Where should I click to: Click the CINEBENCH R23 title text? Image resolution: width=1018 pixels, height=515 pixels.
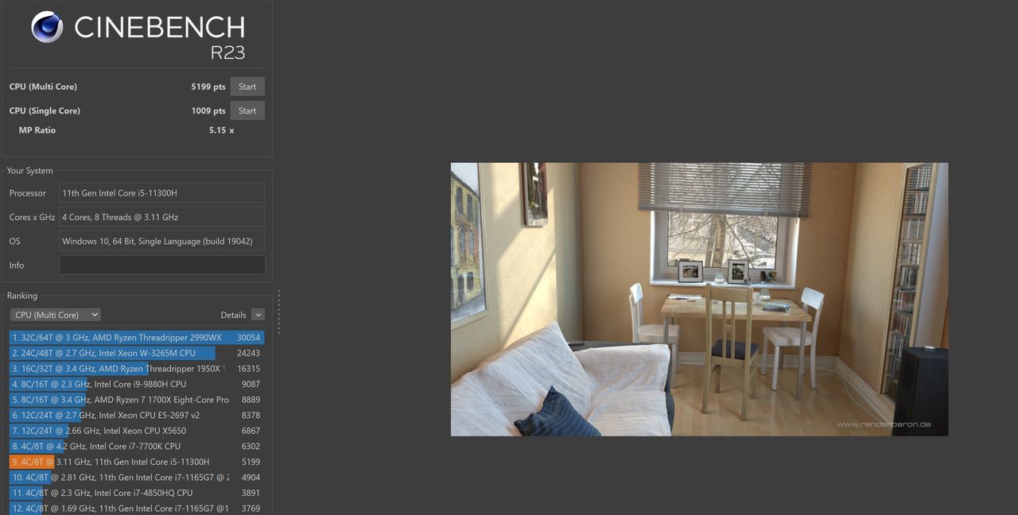click(x=159, y=36)
